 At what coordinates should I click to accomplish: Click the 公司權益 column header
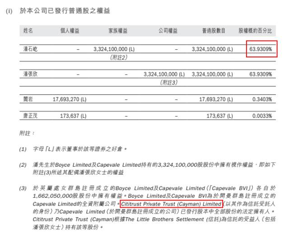click(x=168, y=30)
